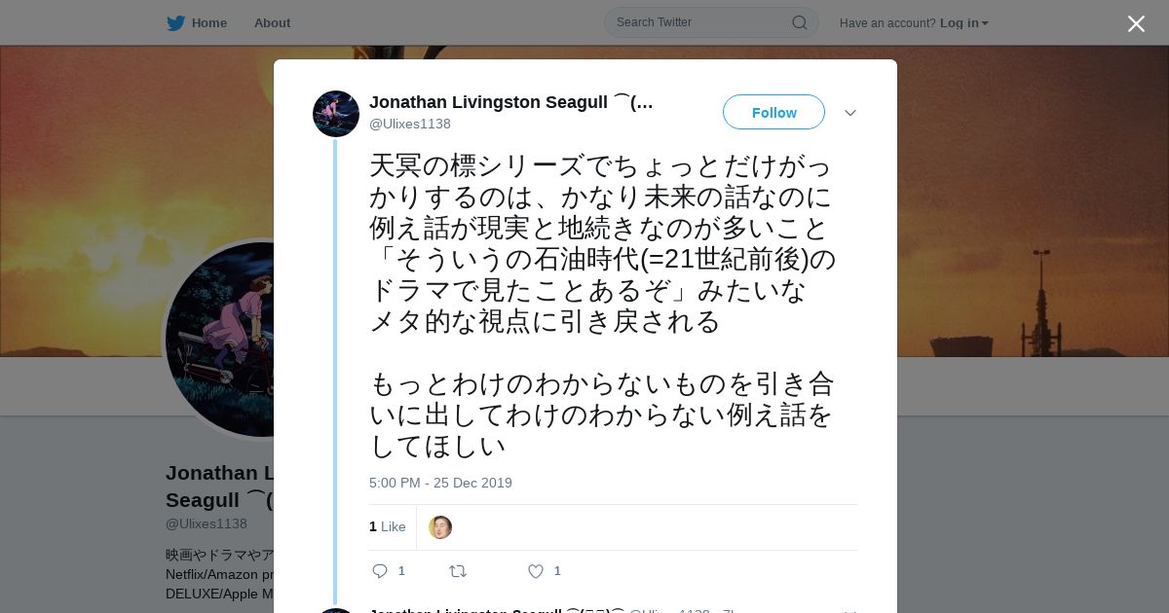Click the Twitter bird logo
The height and width of the screenshot is (613, 1169).
[x=175, y=23]
